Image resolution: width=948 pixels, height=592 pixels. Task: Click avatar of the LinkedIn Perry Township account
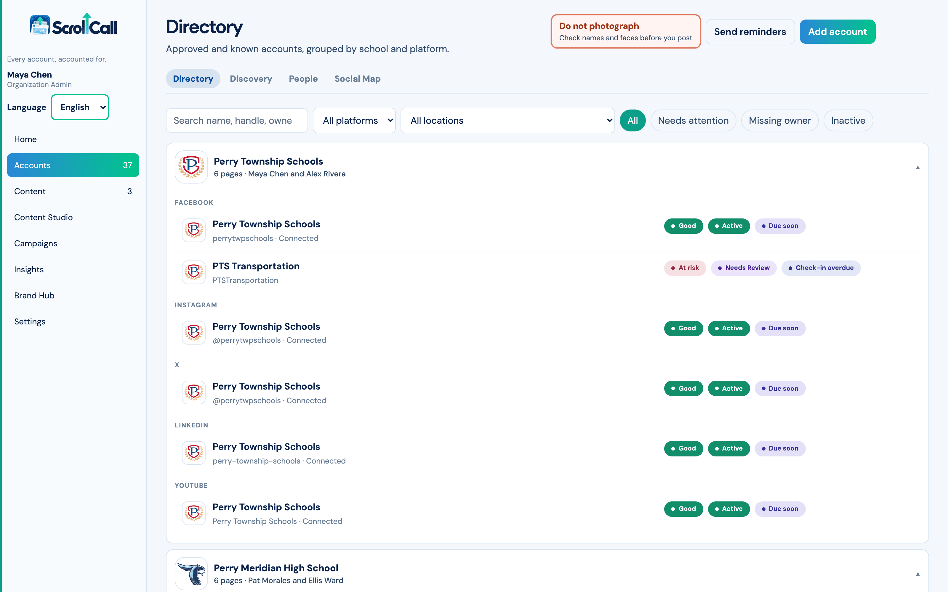coord(193,453)
